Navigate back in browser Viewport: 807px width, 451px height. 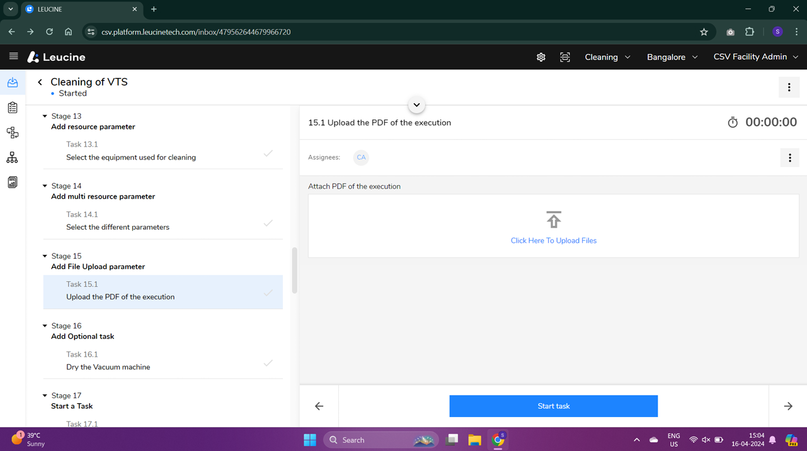click(x=12, y=32)
